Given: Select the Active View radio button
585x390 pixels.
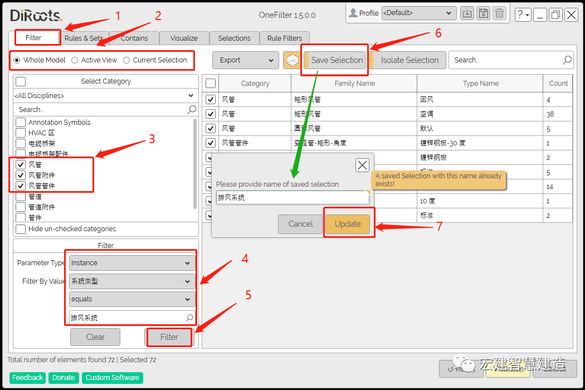Looking at the screenshot, I should coord(75,60).
